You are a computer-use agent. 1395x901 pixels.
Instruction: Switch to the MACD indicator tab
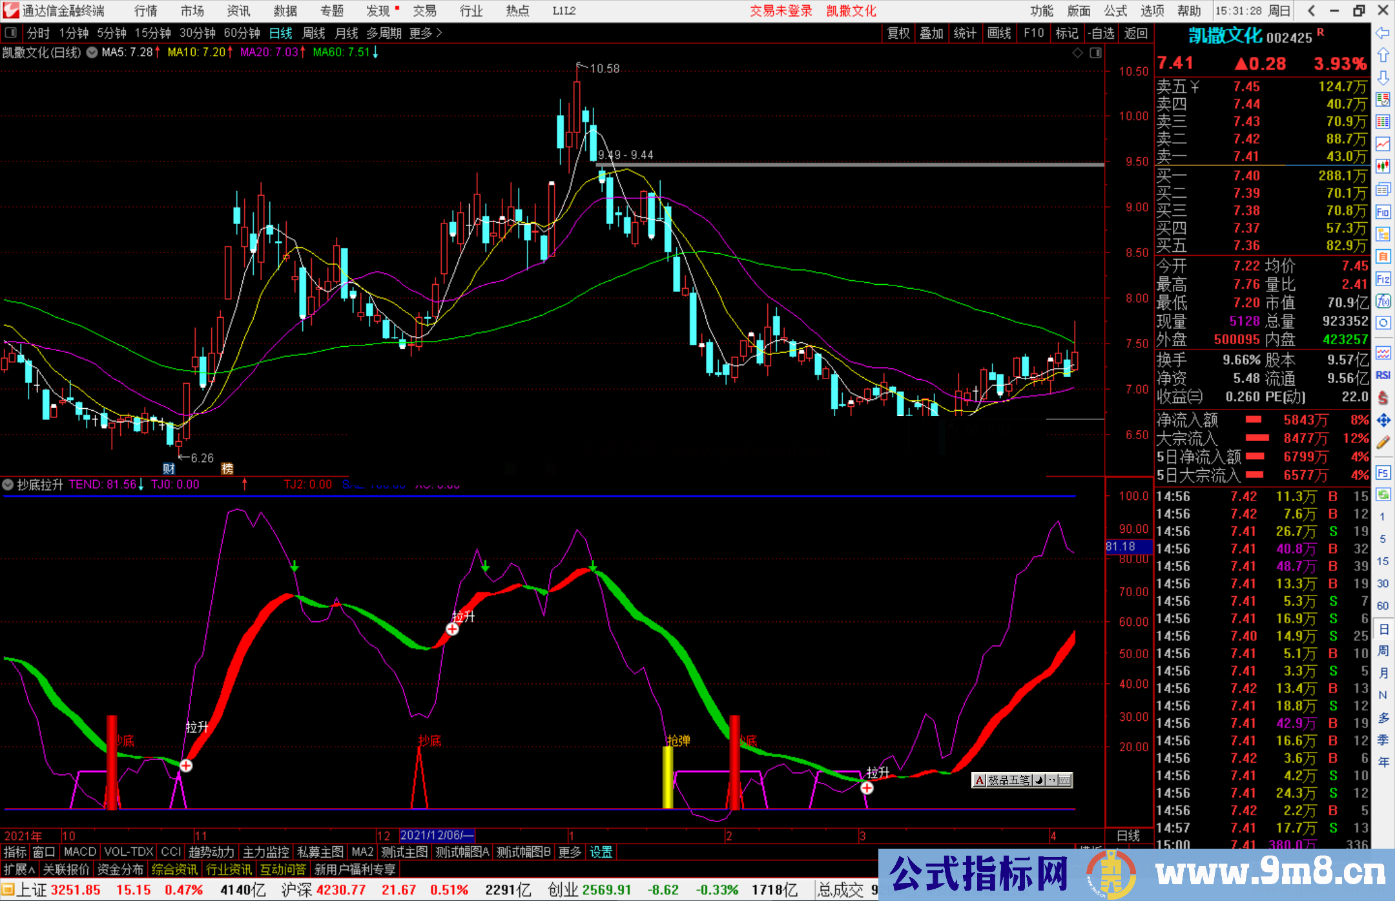click(x=79, y=852)
